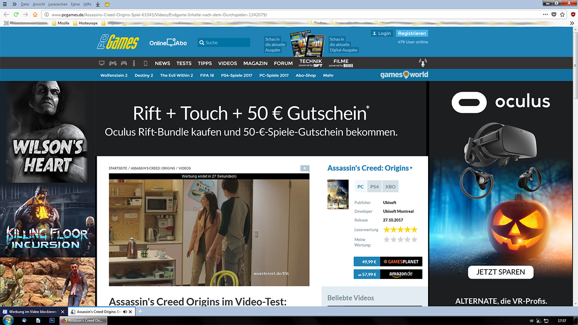The height and width of the screenshot is (325, 578).
Task: Select the XBO platform tab
Action: point(391,186)
